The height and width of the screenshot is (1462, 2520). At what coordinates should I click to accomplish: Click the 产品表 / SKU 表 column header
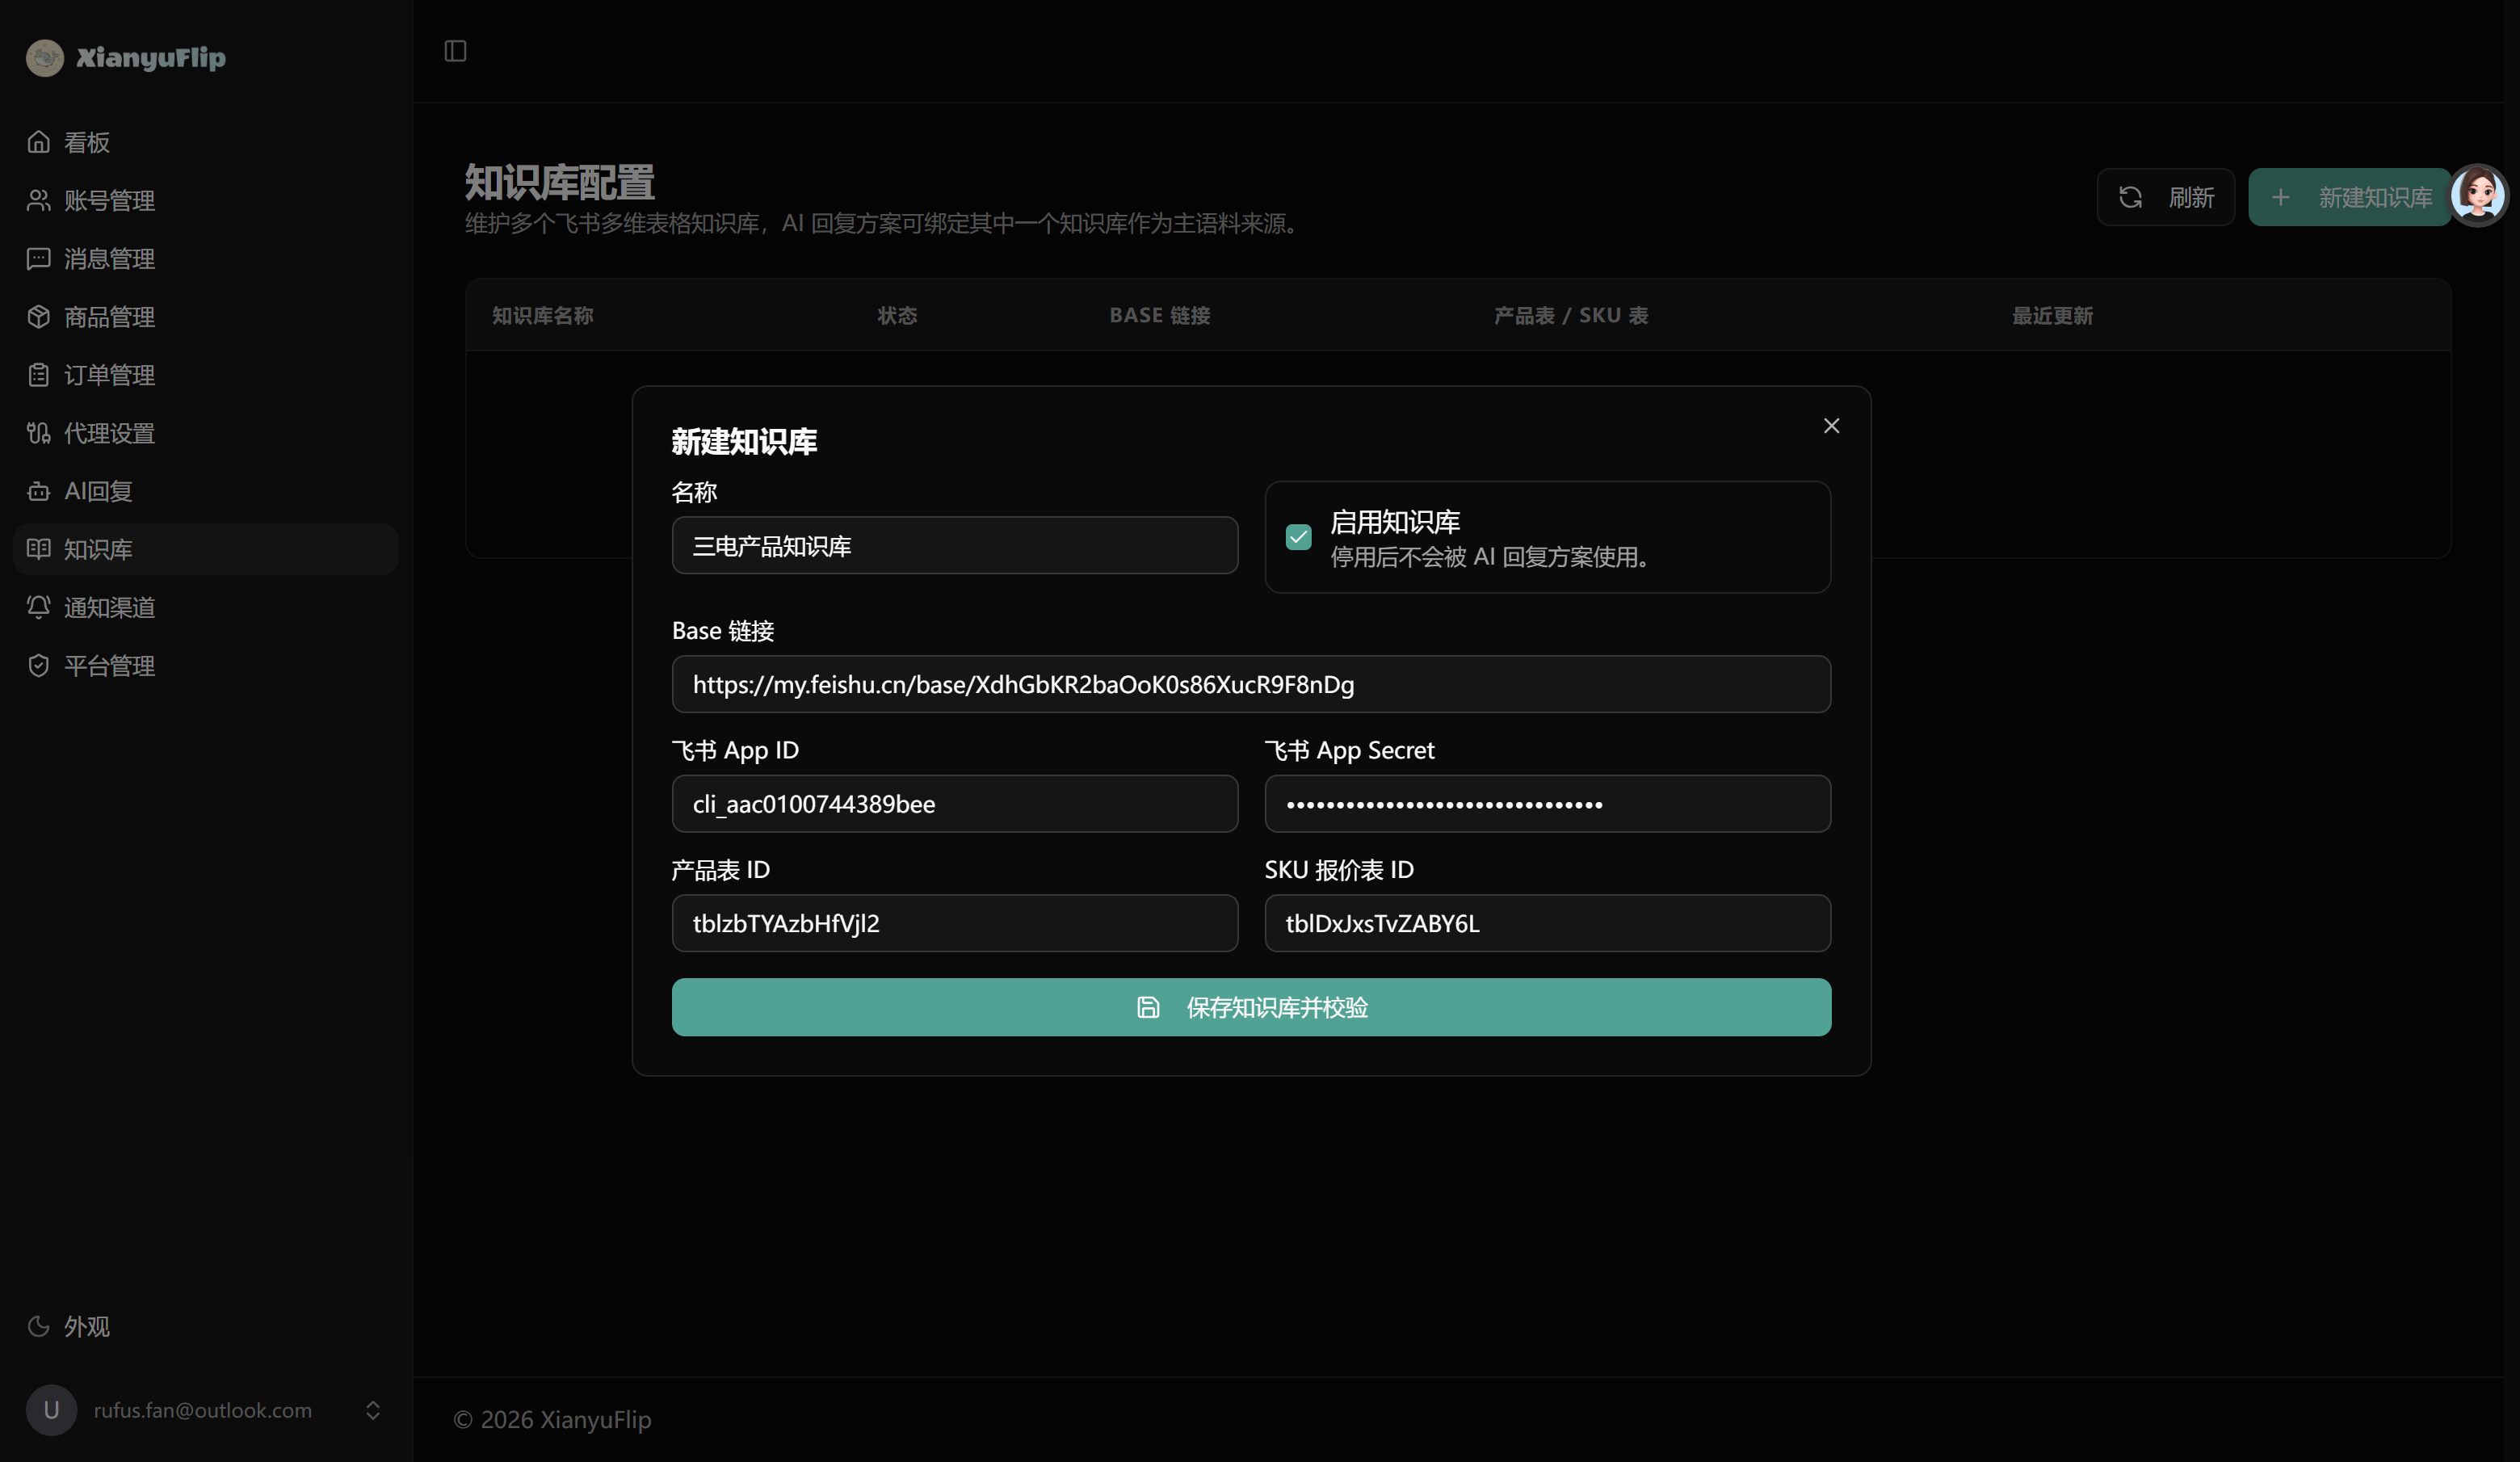tap(1571, 315)
